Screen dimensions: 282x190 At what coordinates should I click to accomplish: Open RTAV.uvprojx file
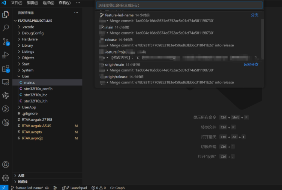(47, 138)
